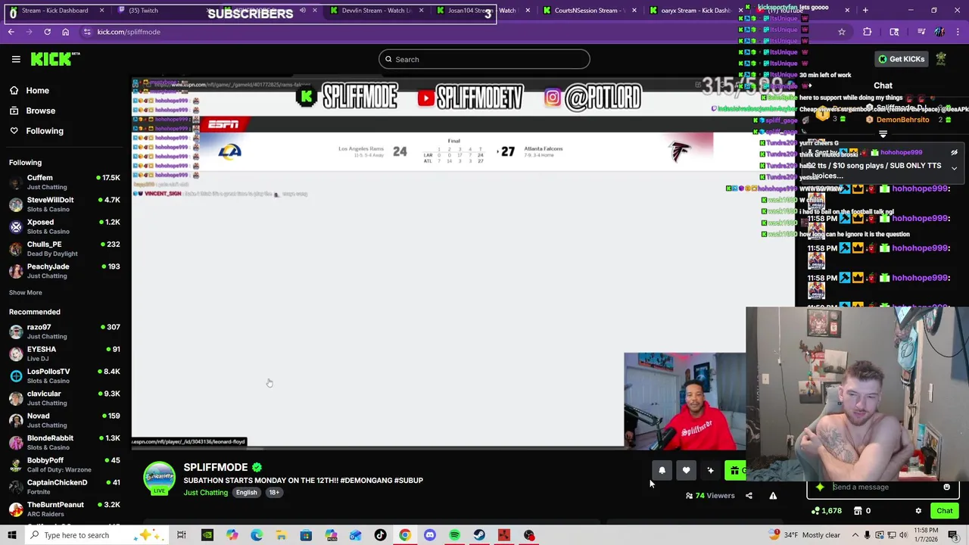The image size is (969, 545).
Task: Click SPLIFFMODE's live avatar
Action: tap(159, 478)
